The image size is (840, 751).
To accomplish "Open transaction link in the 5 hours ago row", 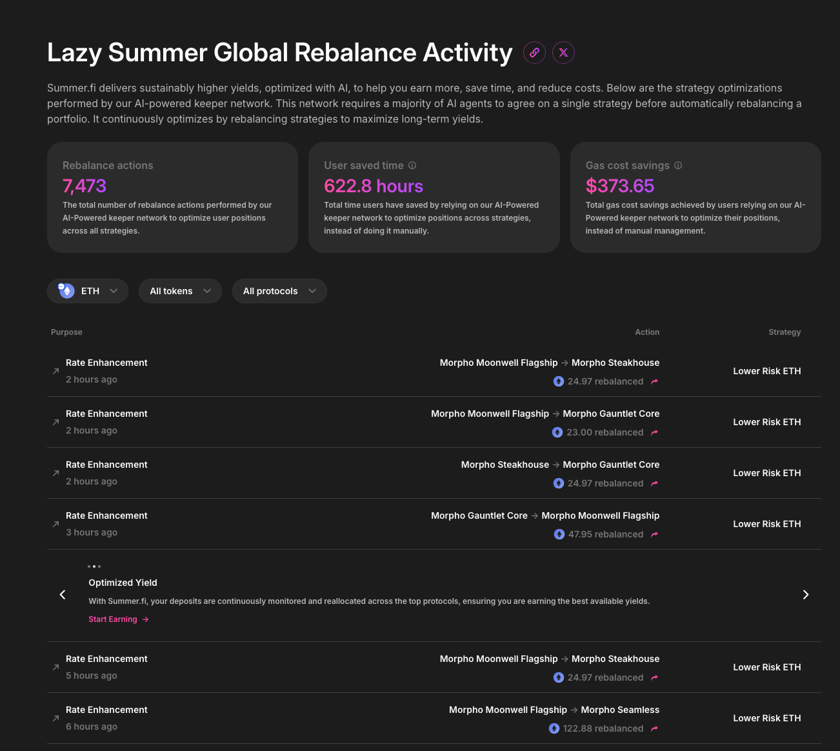I will pyautogui.click(x=655, y=677).
